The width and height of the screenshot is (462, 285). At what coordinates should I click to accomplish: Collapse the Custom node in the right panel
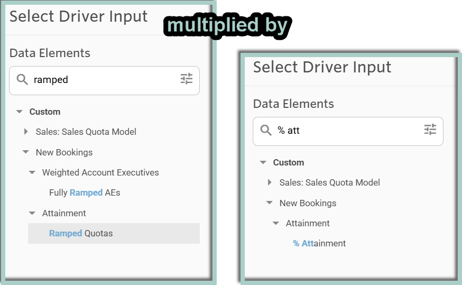pyautogui.click(x=263, y=162)
